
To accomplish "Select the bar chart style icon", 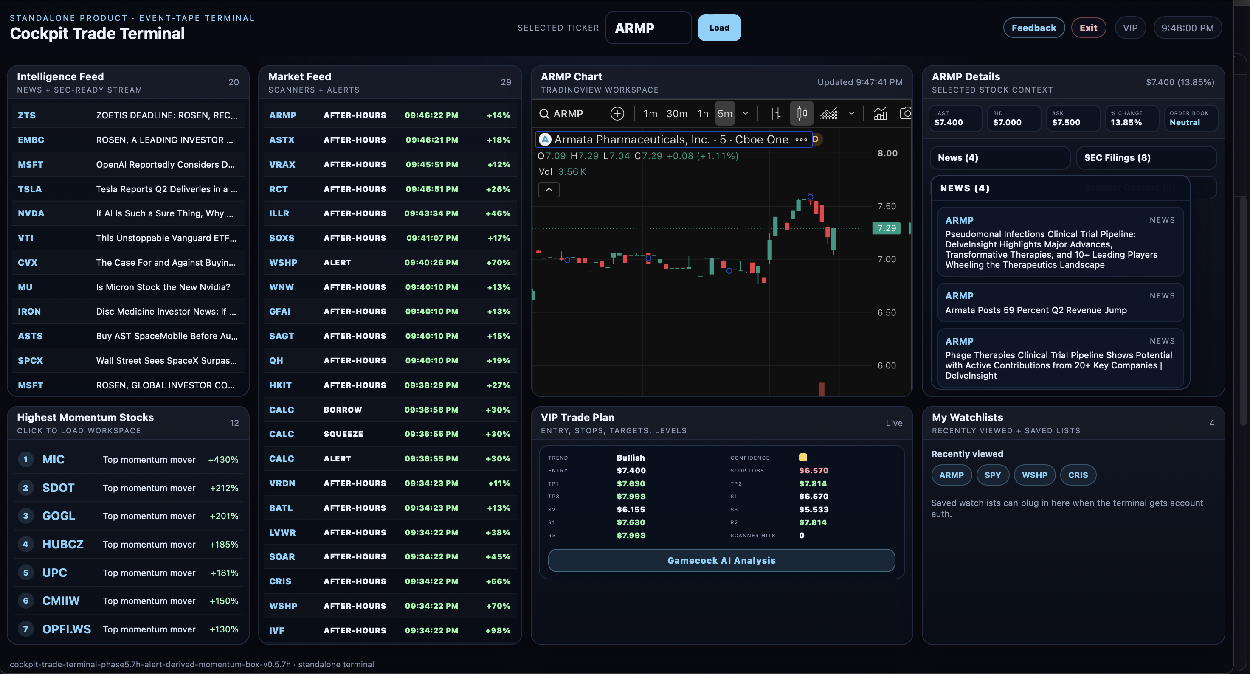I will click(x=775, y=114).
